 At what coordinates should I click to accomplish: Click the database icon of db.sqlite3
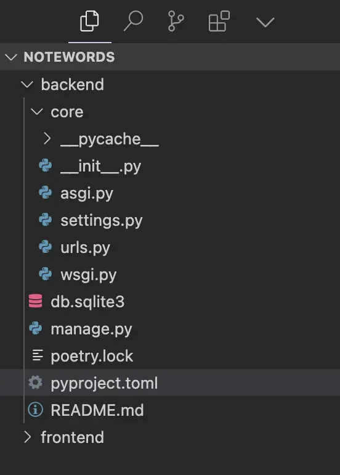point(35,301)
